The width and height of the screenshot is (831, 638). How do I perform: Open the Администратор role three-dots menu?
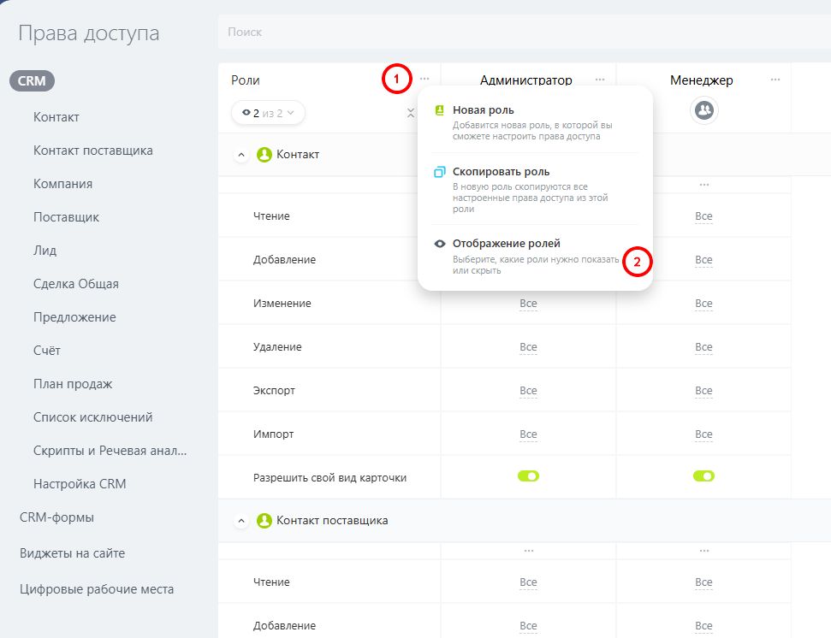(600, 80)
